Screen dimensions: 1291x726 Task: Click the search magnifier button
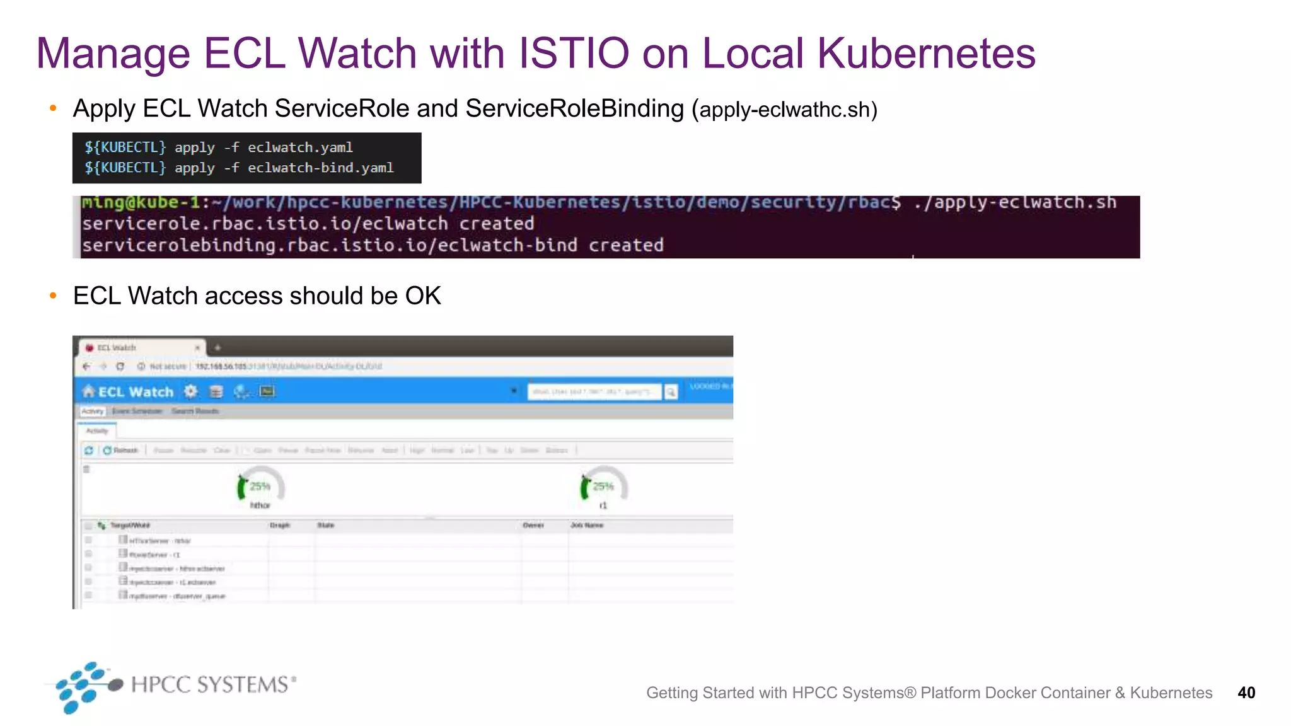pos(671,392)
